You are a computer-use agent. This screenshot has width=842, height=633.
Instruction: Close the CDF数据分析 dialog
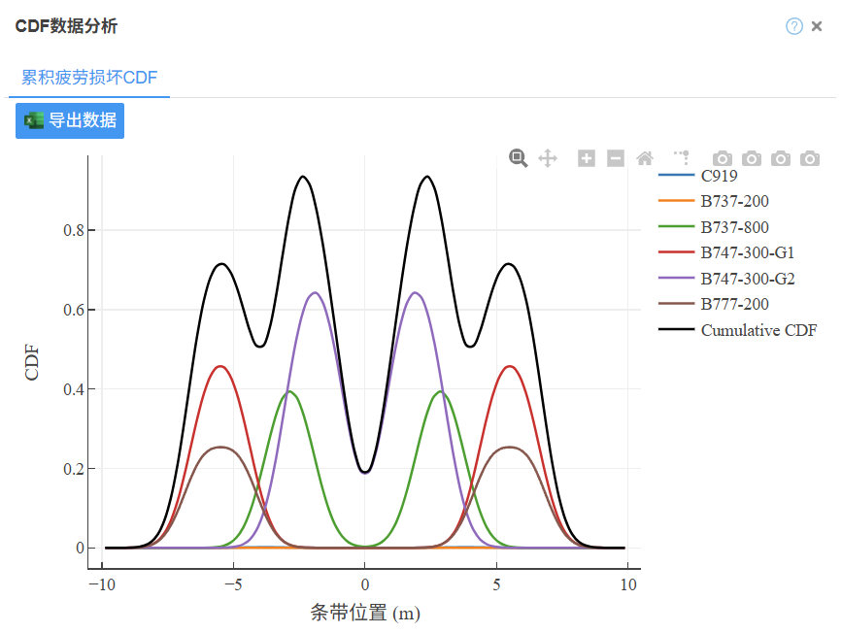tap(817, 26)
